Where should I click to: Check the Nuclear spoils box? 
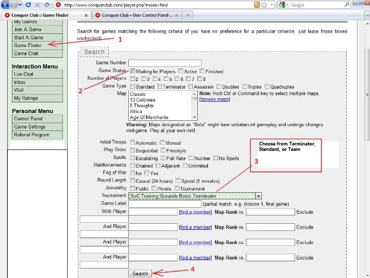click(x=191, y=158)
